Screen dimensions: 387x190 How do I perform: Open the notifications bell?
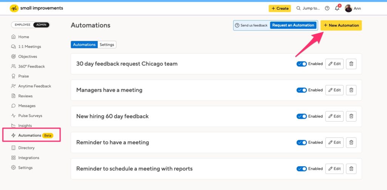tap(337, 8)
